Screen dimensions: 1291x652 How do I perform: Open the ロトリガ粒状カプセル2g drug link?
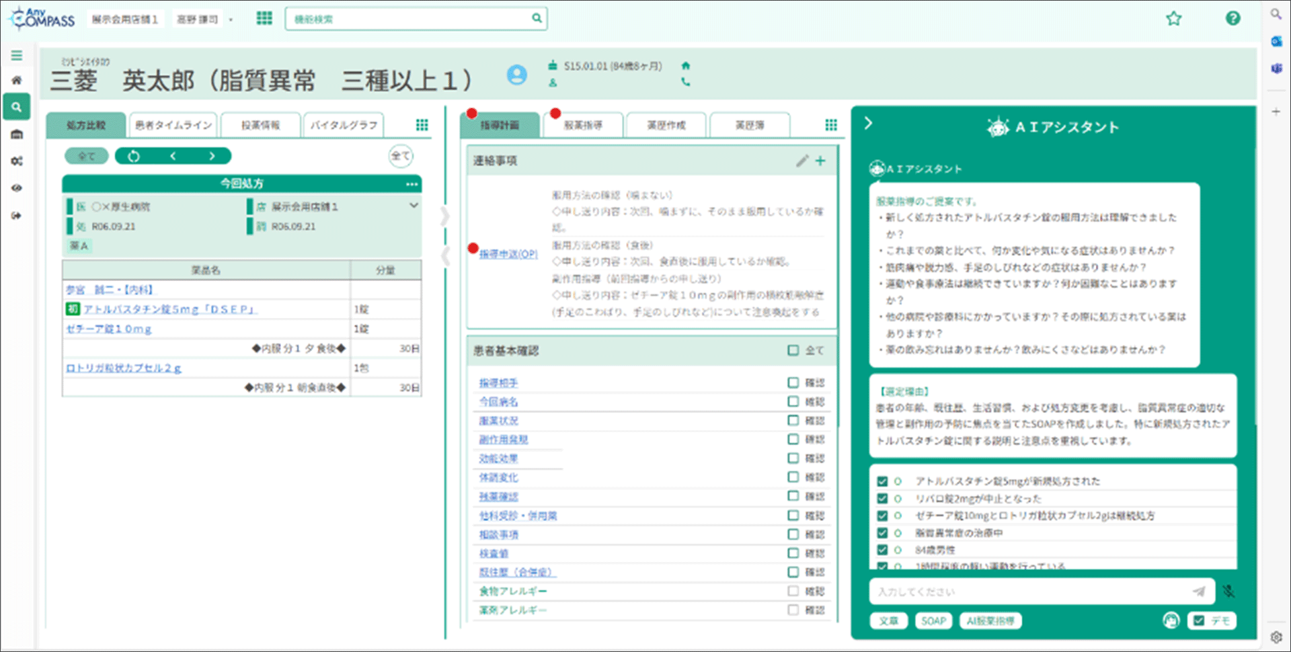tap(124, 368)
